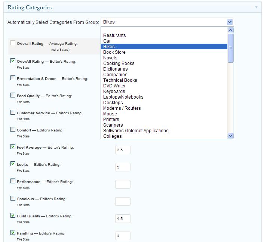Select Printers option
The height and width of the screenshot is (242, 267).
(x=164, y=120)
